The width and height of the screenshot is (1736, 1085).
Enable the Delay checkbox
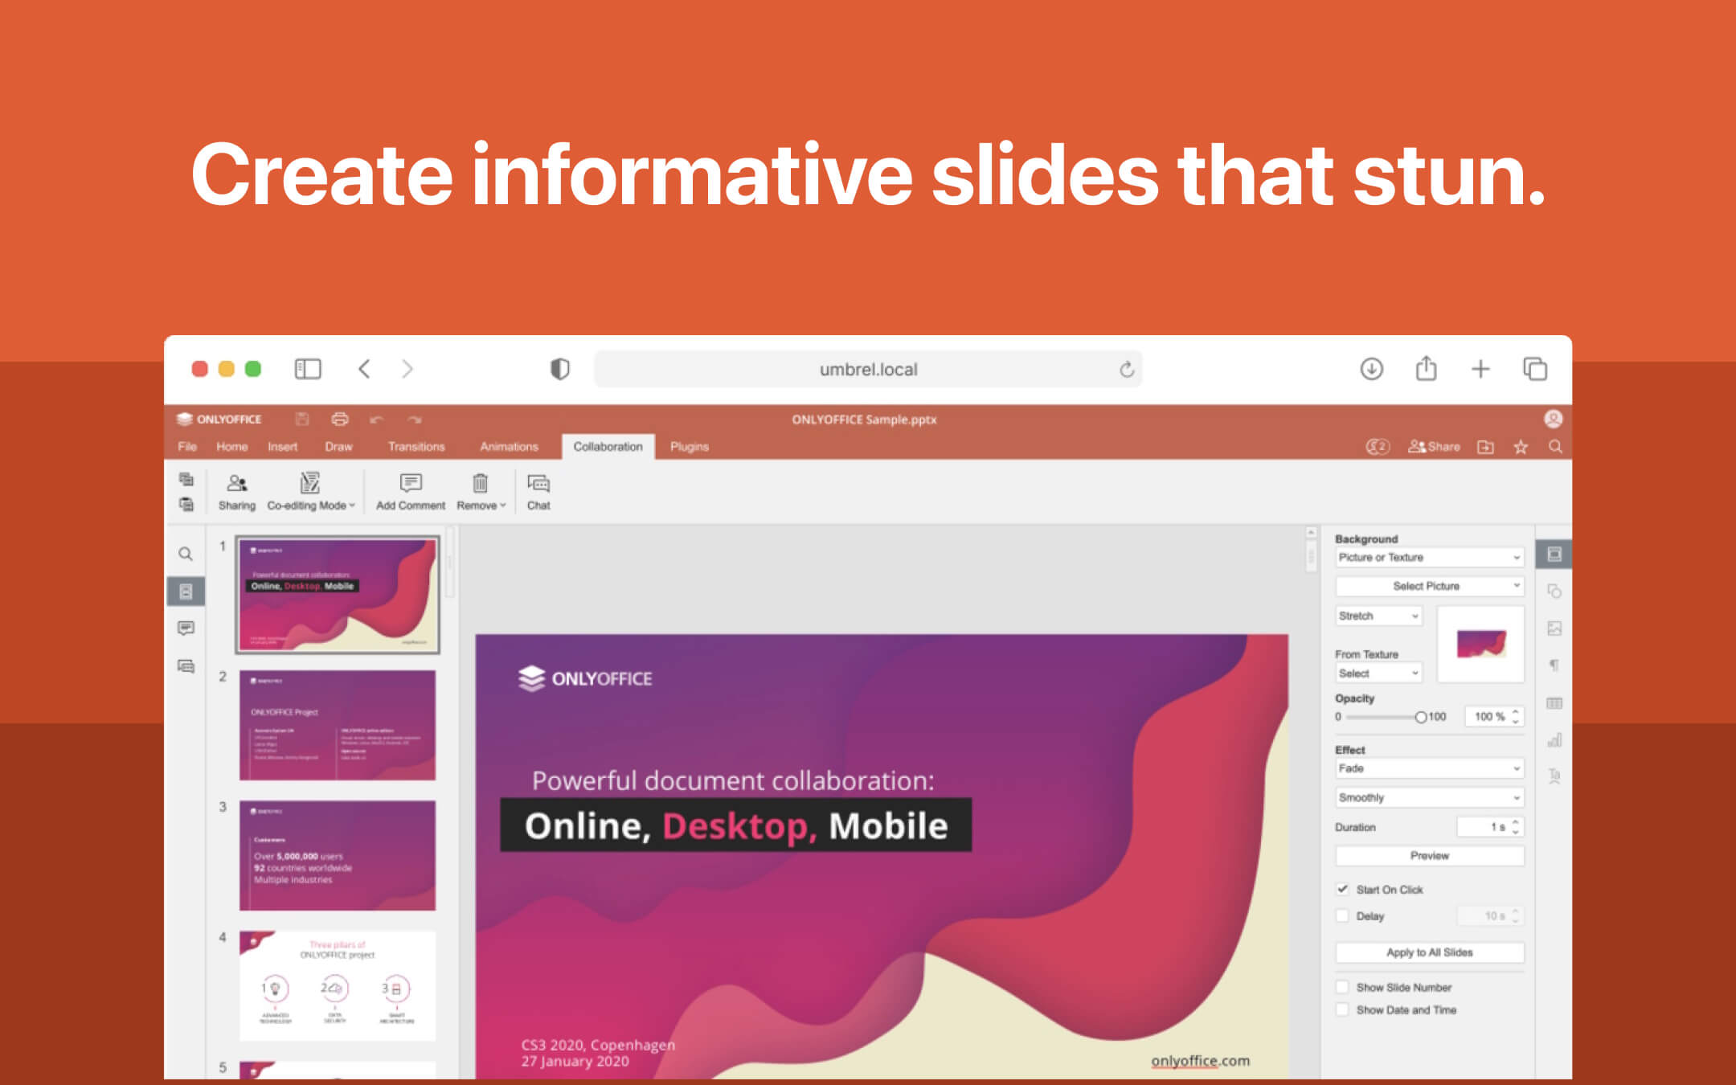(1342, 915)
